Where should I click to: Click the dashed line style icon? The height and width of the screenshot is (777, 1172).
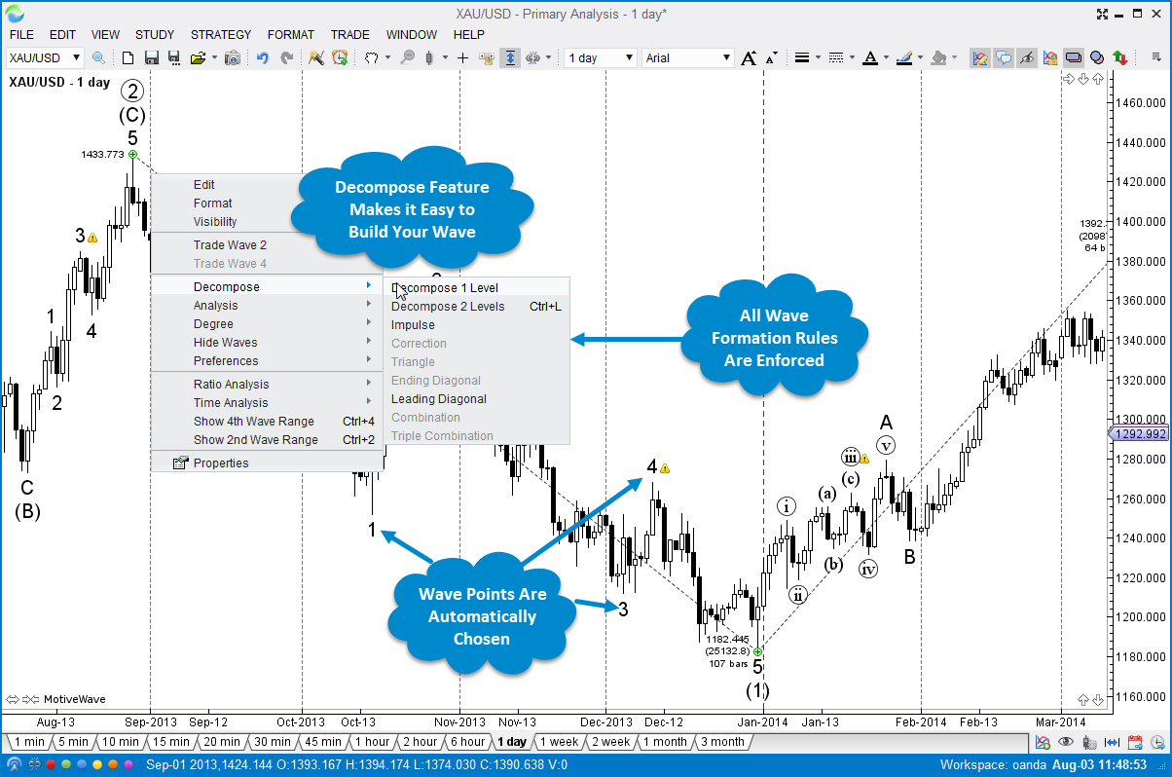[835, 58]
